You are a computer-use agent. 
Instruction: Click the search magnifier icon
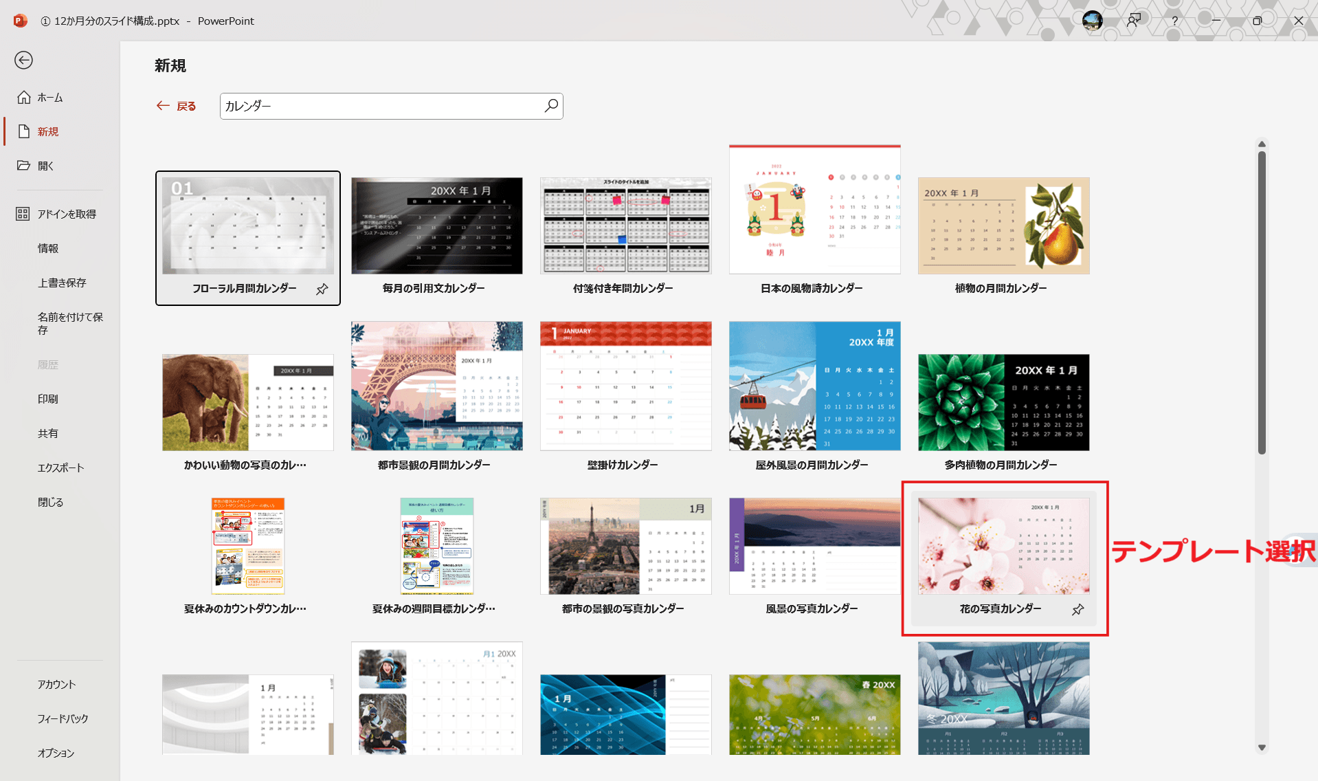pos(551,106)
